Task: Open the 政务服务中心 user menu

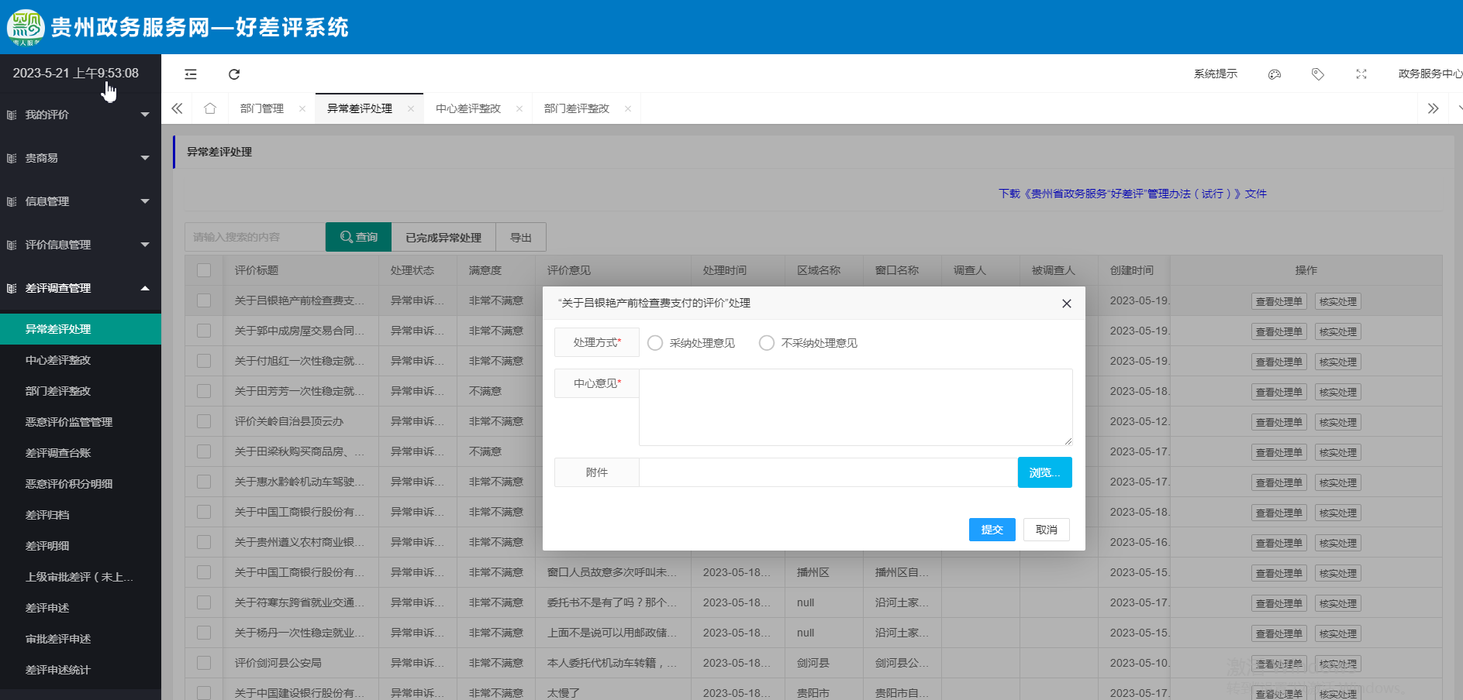Action: [1430, 74]
